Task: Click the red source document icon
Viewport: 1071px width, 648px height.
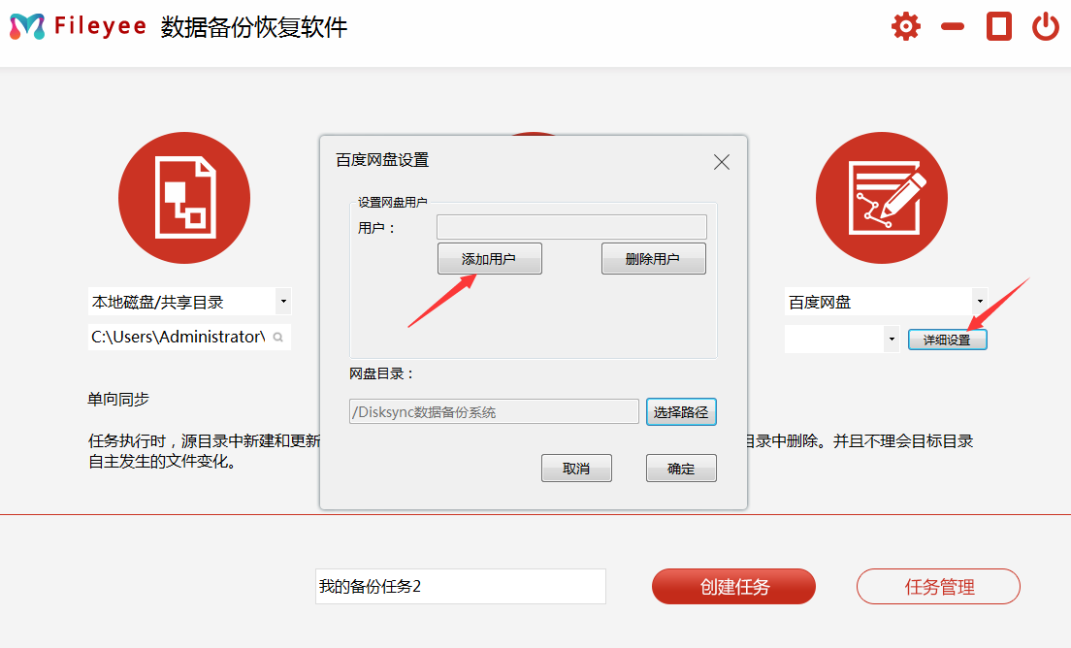Action: click(184, 198)
